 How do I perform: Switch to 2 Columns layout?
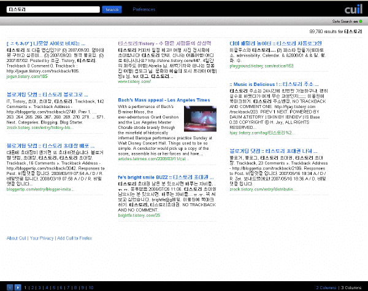point(326,287)
